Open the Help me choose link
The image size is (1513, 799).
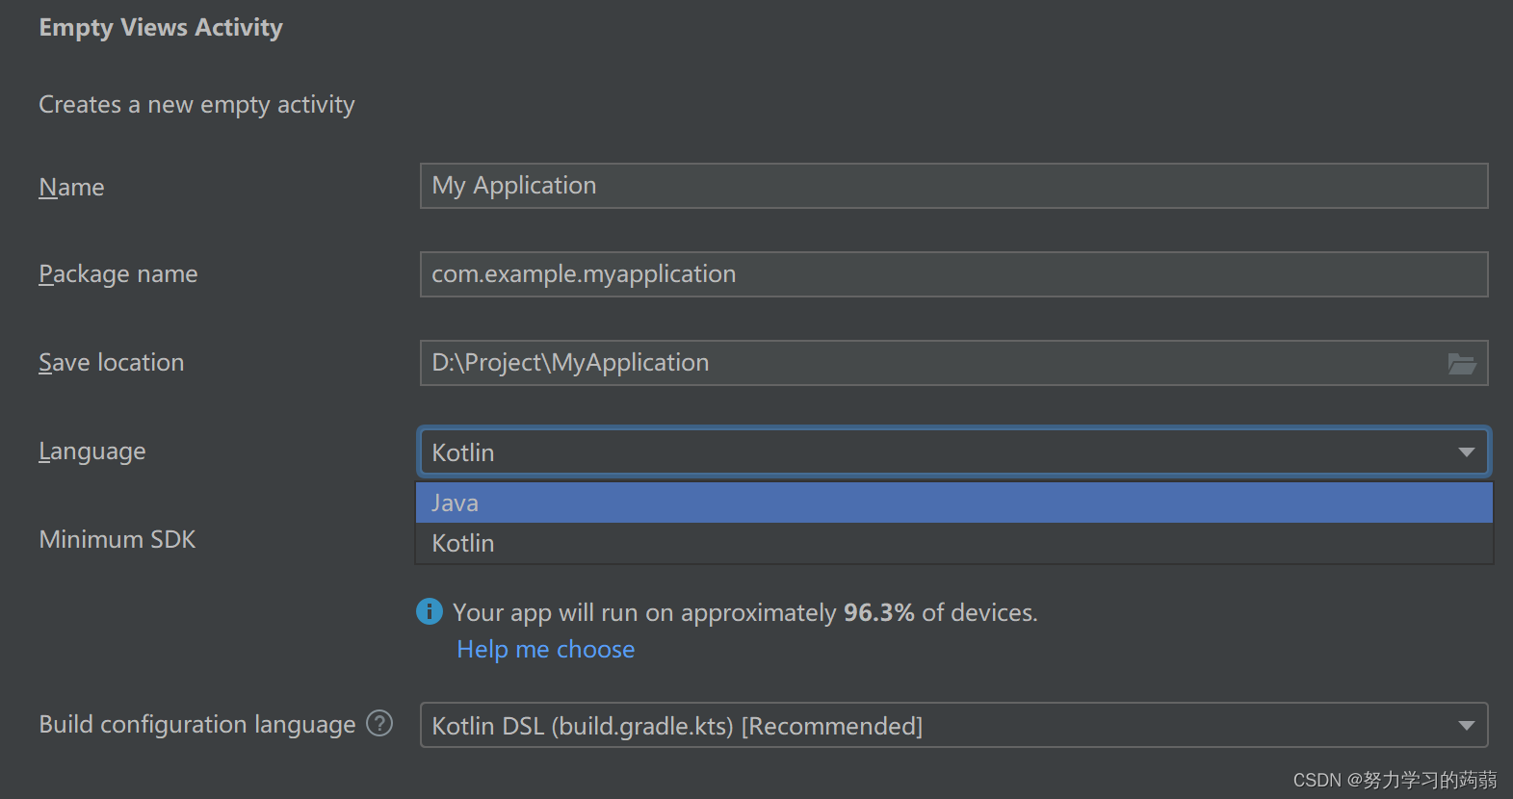[x=545, y=650]
